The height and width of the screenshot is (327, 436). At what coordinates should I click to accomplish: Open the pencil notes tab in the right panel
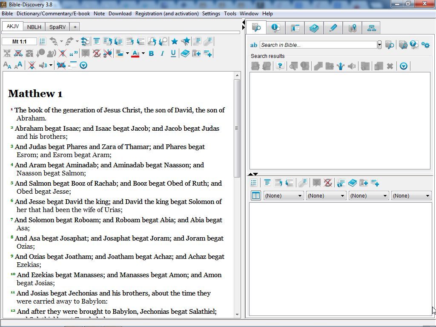(x=333, y=28)
